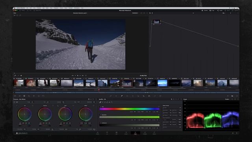
Task: Toggle the Media Pool panel
Action: tap(37, 11)
